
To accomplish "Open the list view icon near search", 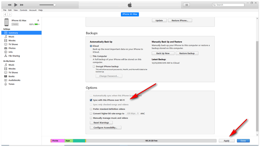I will [x=187, y=5].
